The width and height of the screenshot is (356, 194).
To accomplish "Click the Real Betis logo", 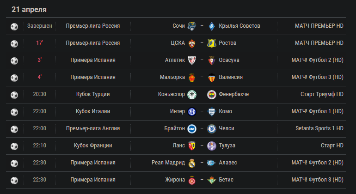I will (x=212, y=180).
